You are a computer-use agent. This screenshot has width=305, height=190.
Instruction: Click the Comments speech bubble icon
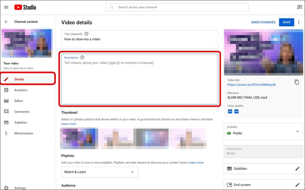tap(6, 112)
